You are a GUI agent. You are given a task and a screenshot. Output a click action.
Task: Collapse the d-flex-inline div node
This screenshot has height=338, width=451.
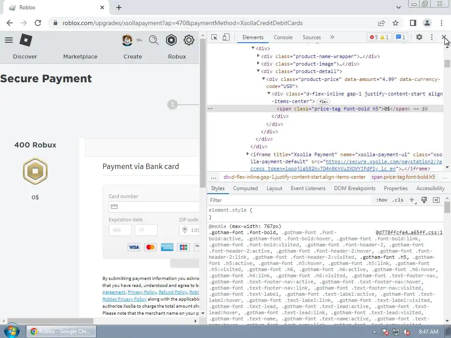(269, 93)
